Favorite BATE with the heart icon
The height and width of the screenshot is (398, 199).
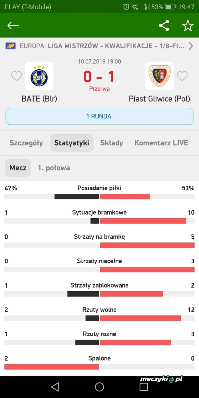[x=17, y=76]
